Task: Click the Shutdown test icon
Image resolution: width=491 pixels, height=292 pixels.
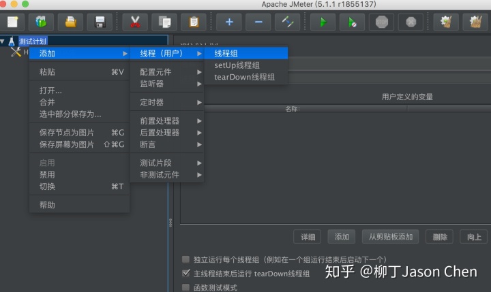Action: [411, 22]
